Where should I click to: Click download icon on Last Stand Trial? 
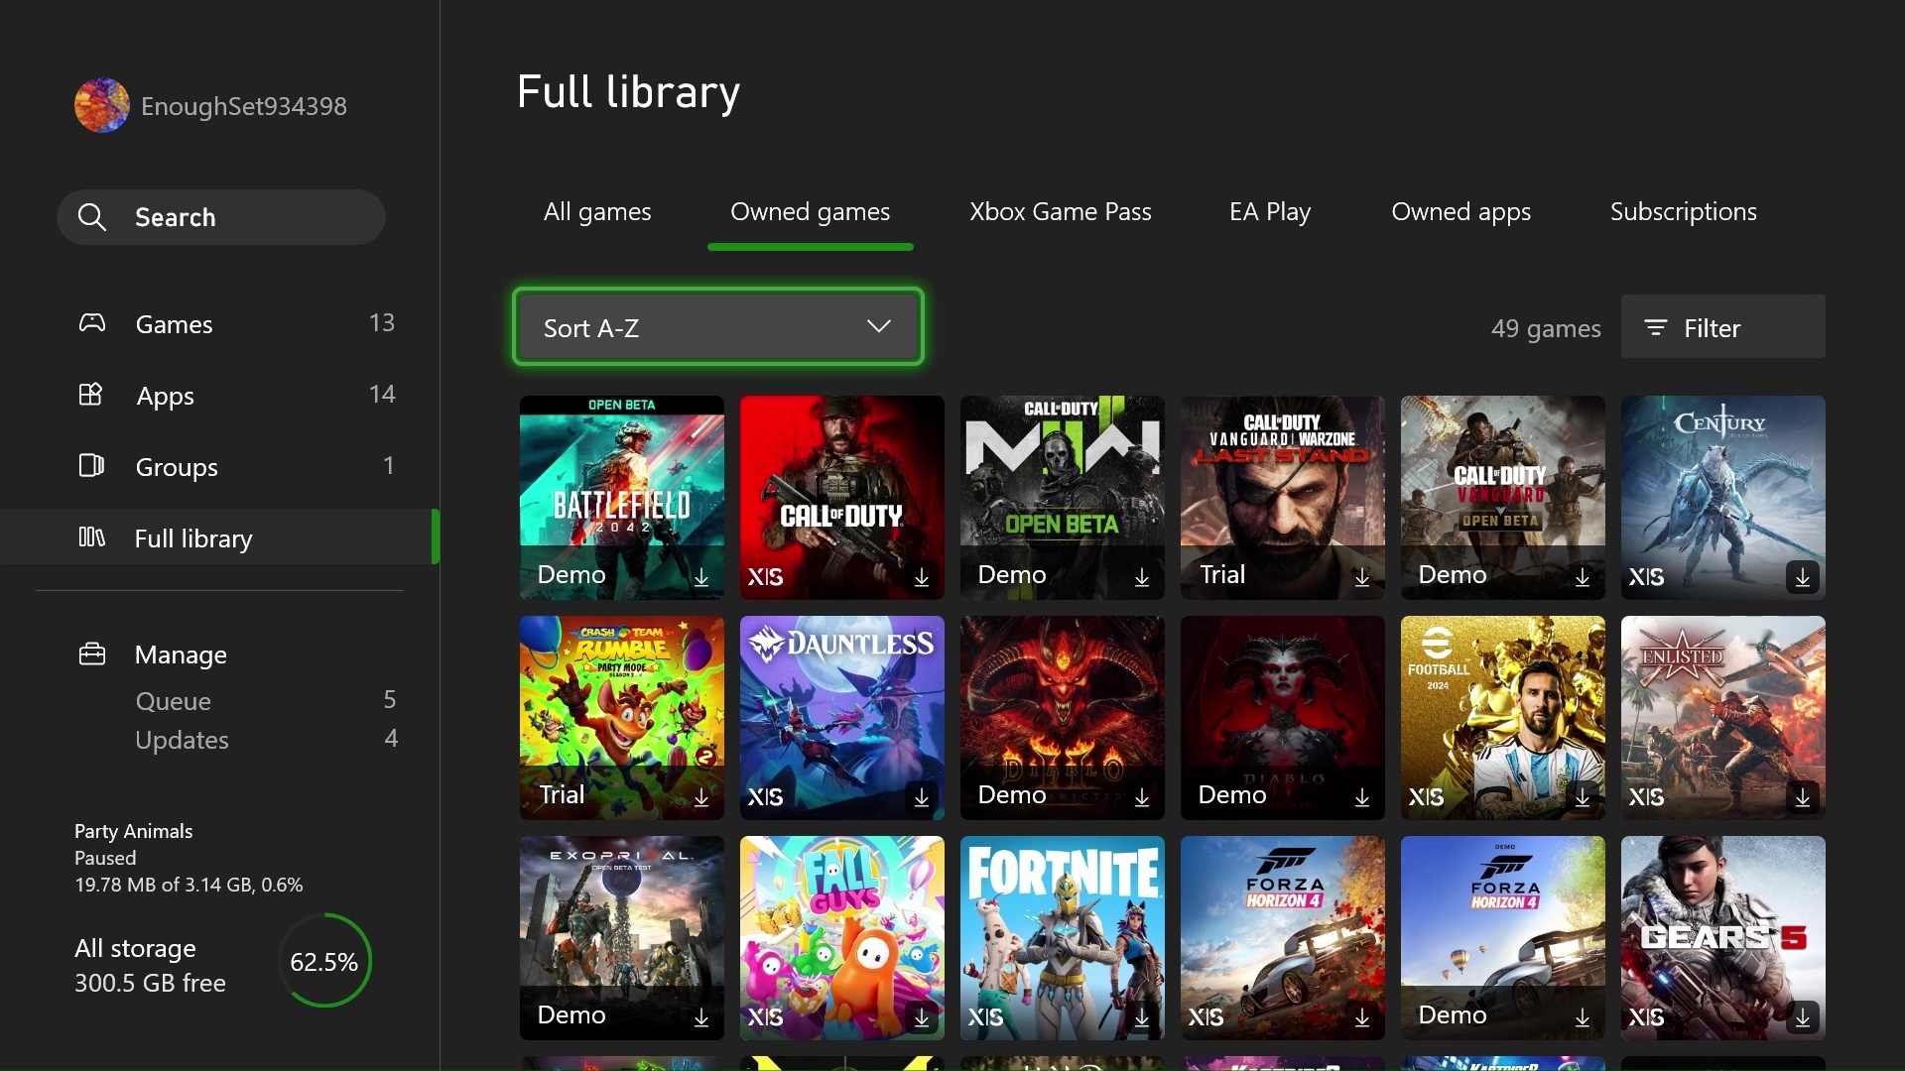pyautogui.click(x=1362, y=577)
